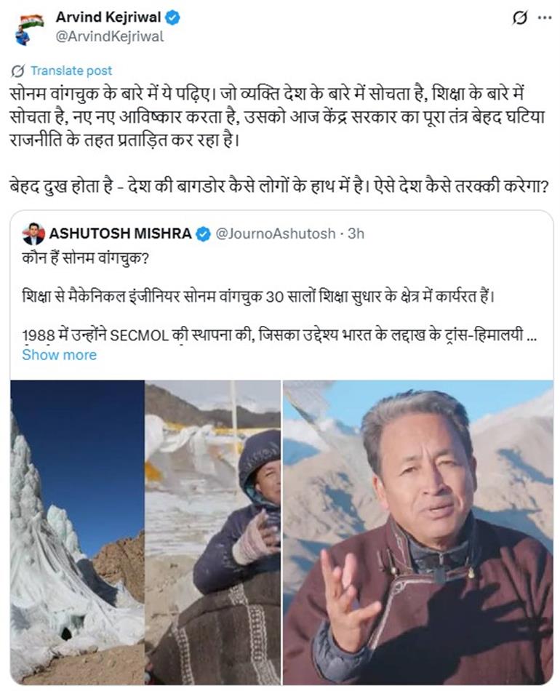Open the photo of hooded person
This screenshot has height=691, width=560.
tap(213, 532)
